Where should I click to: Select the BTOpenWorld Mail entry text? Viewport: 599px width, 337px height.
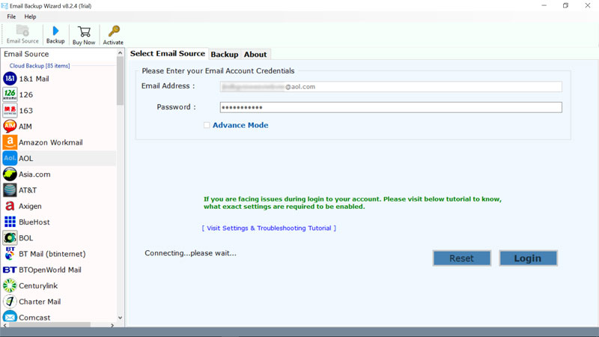click(x=50, y=270)
